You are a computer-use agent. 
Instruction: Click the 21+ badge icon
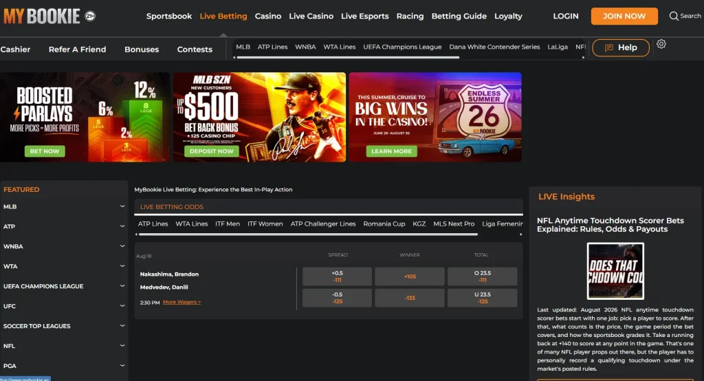pos(90,17)
